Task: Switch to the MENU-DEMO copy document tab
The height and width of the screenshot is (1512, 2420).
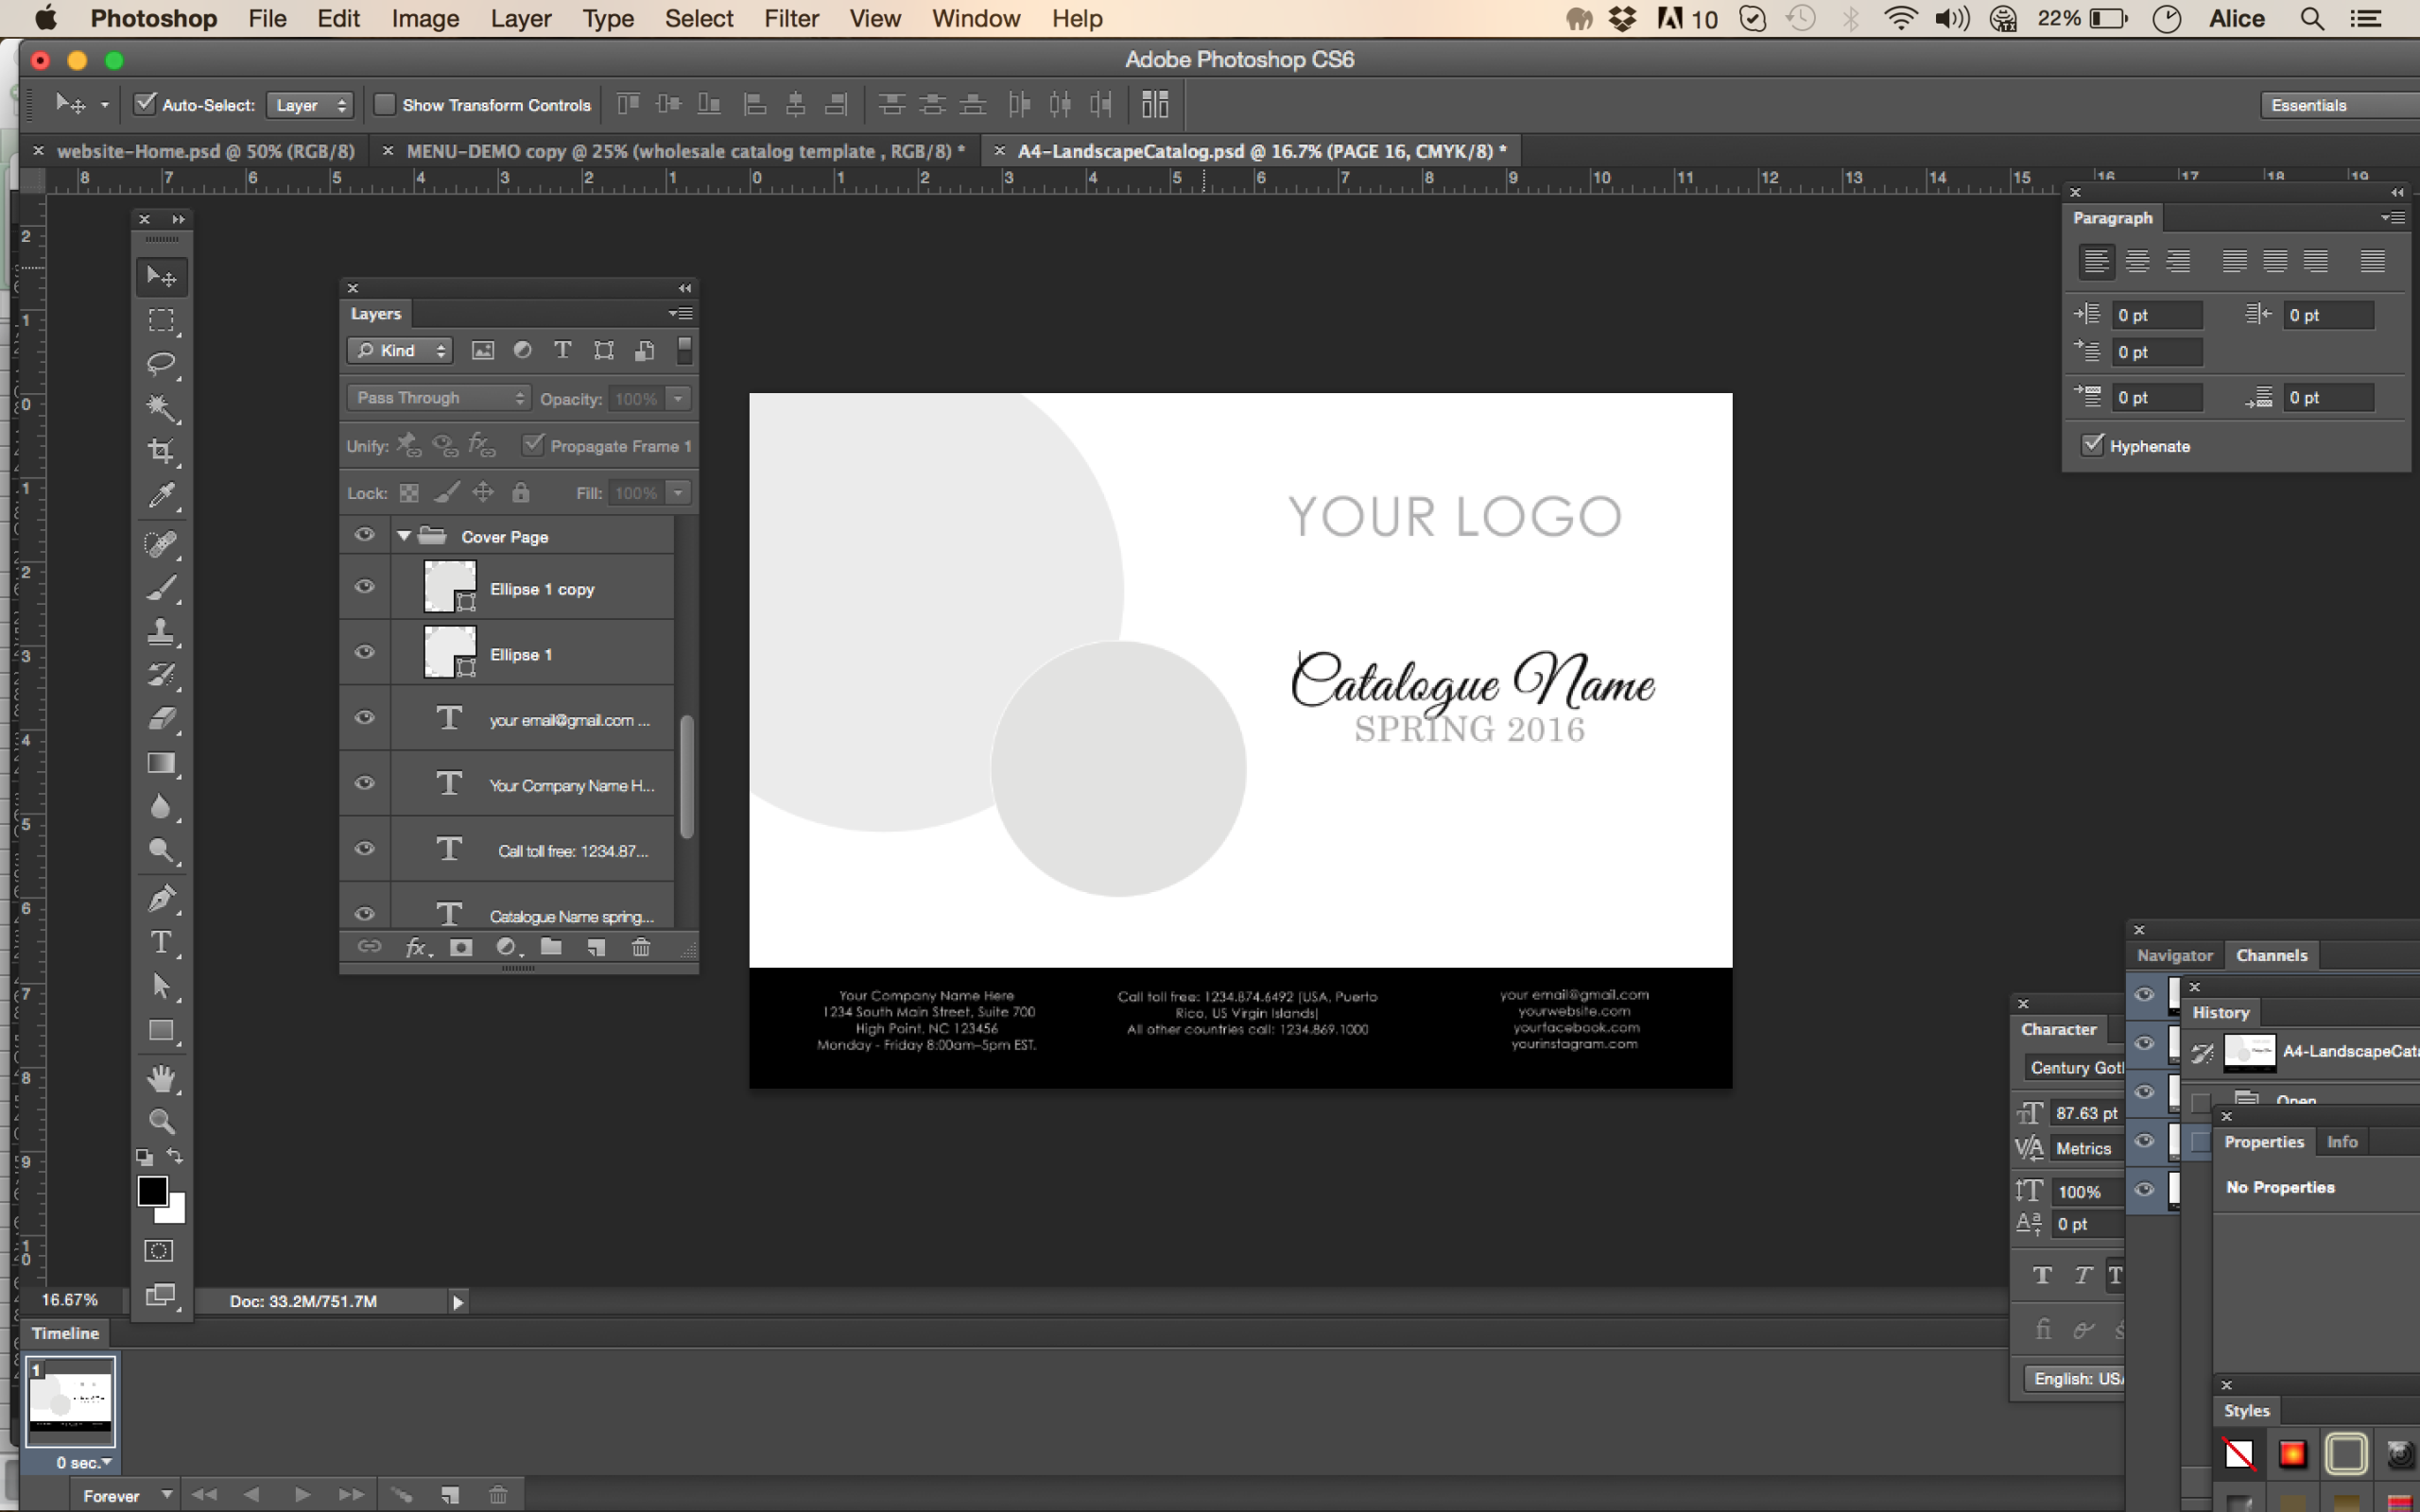Action: pyautogui.click(x=685, y=151)
